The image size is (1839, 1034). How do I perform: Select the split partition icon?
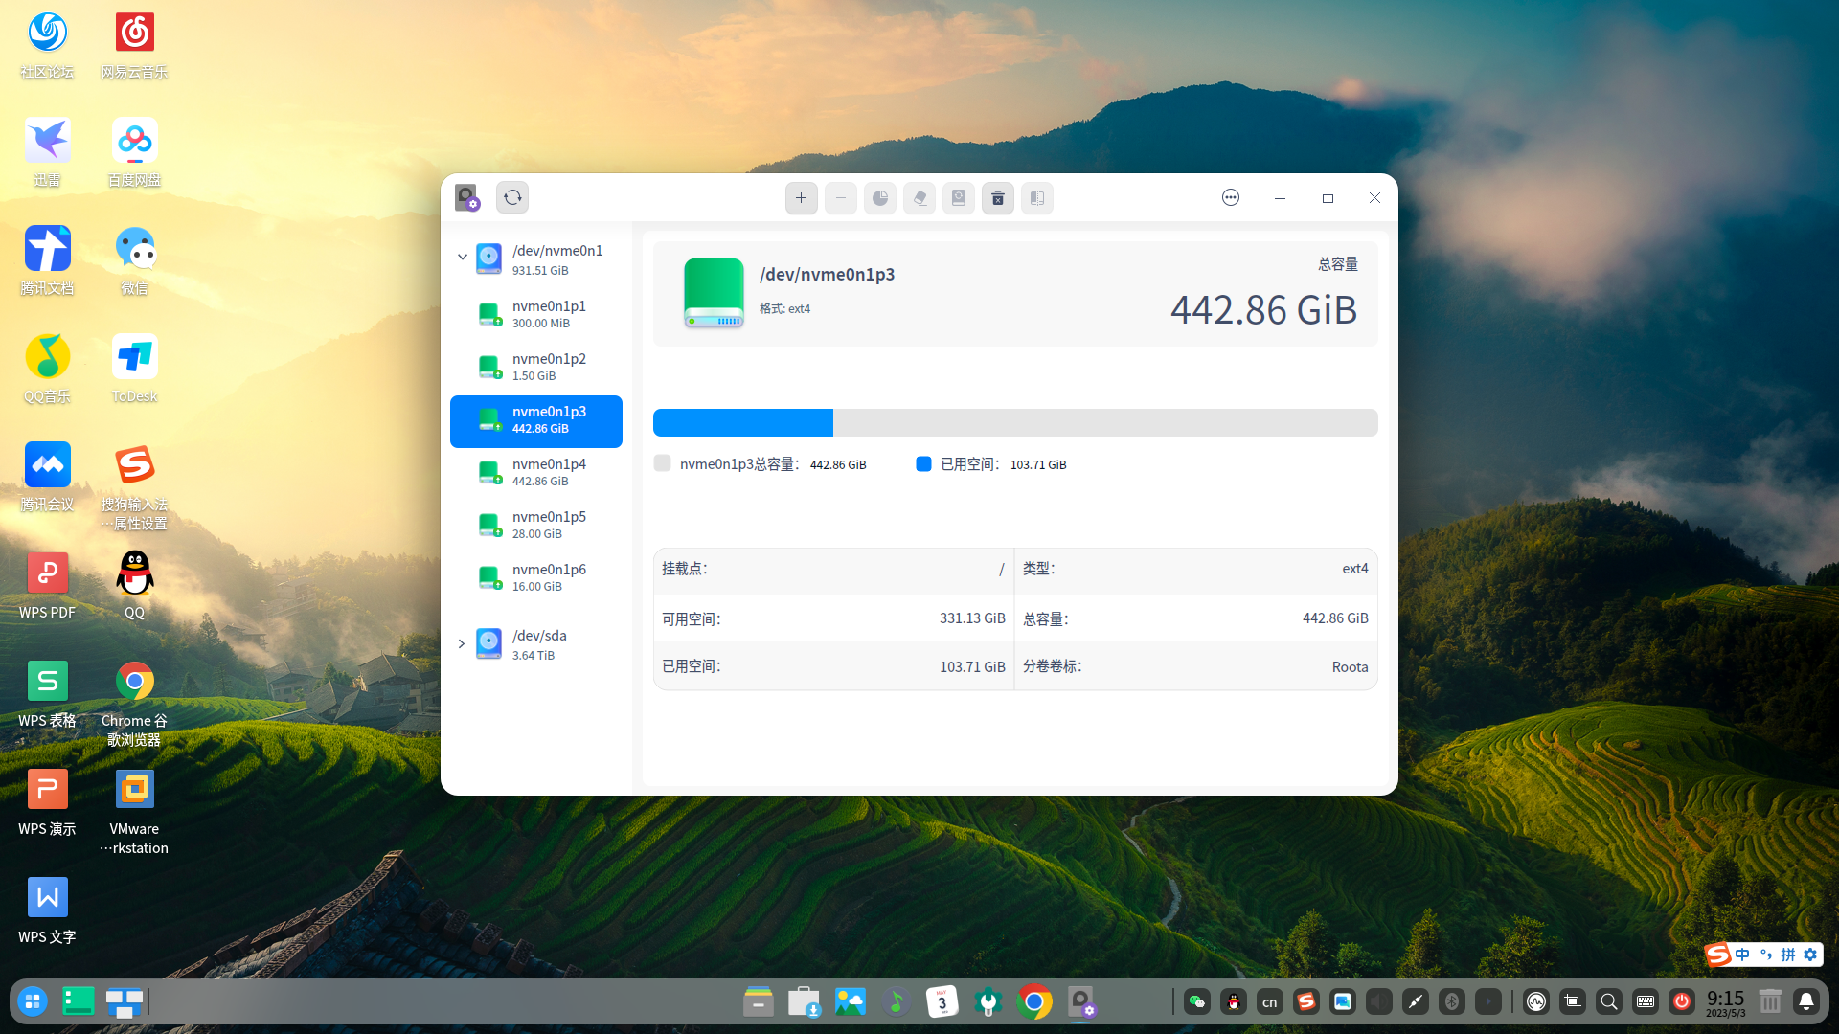point(1036,197)
